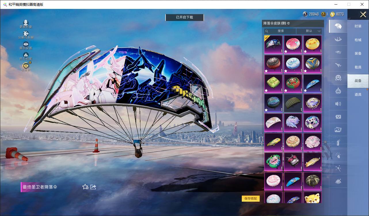The image size is (369, 216).
Task: Favorite the parachute with the star icon
Action: [85, 187]
